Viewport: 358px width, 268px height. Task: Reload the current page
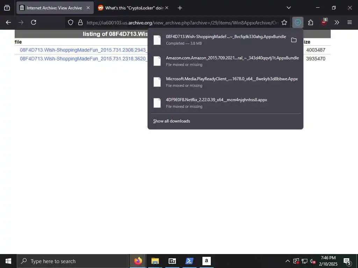pos(34,23)
